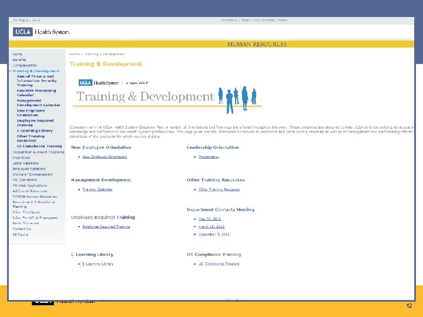The height and width of the screenshot is (317, 423).
Task: Open HR Calendar link in top bar
Action: click(x=264, y=20)
